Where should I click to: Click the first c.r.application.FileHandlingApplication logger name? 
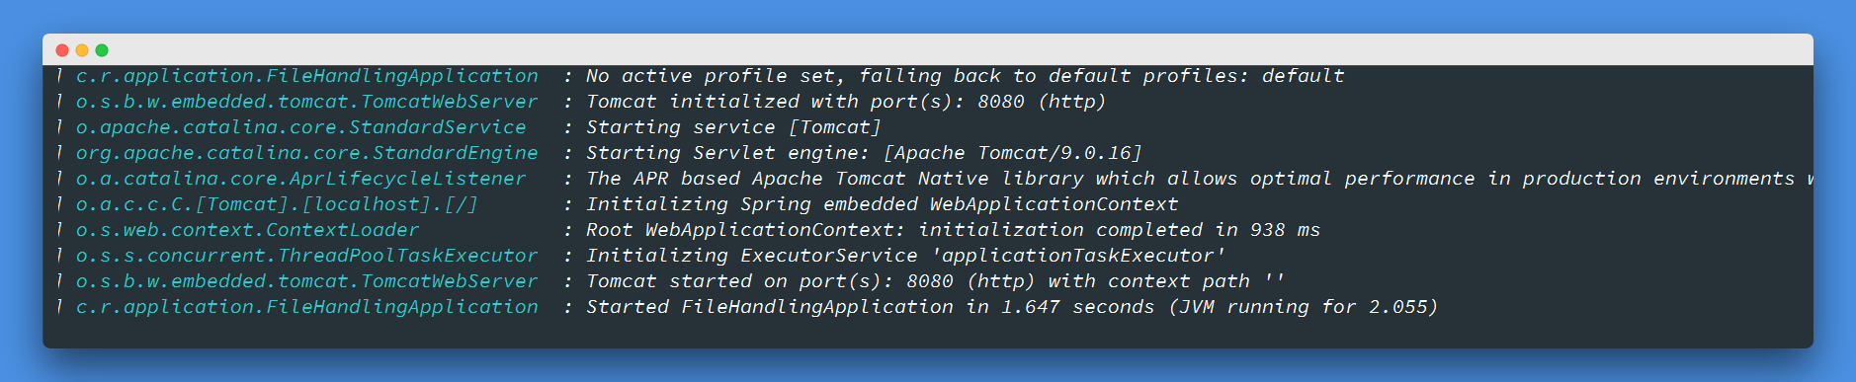pos(307,76)
